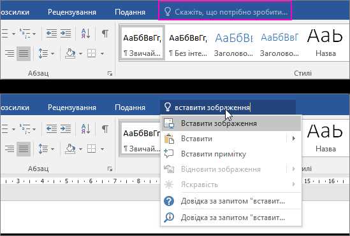Click Shading paint bucket icon in the top ribbon
The width and height of the screenshot is (350, 236).
coord(70,53)
